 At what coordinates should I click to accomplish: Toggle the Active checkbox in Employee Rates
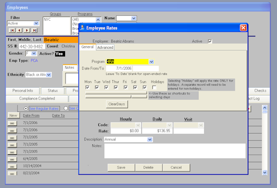pos(210,41)
